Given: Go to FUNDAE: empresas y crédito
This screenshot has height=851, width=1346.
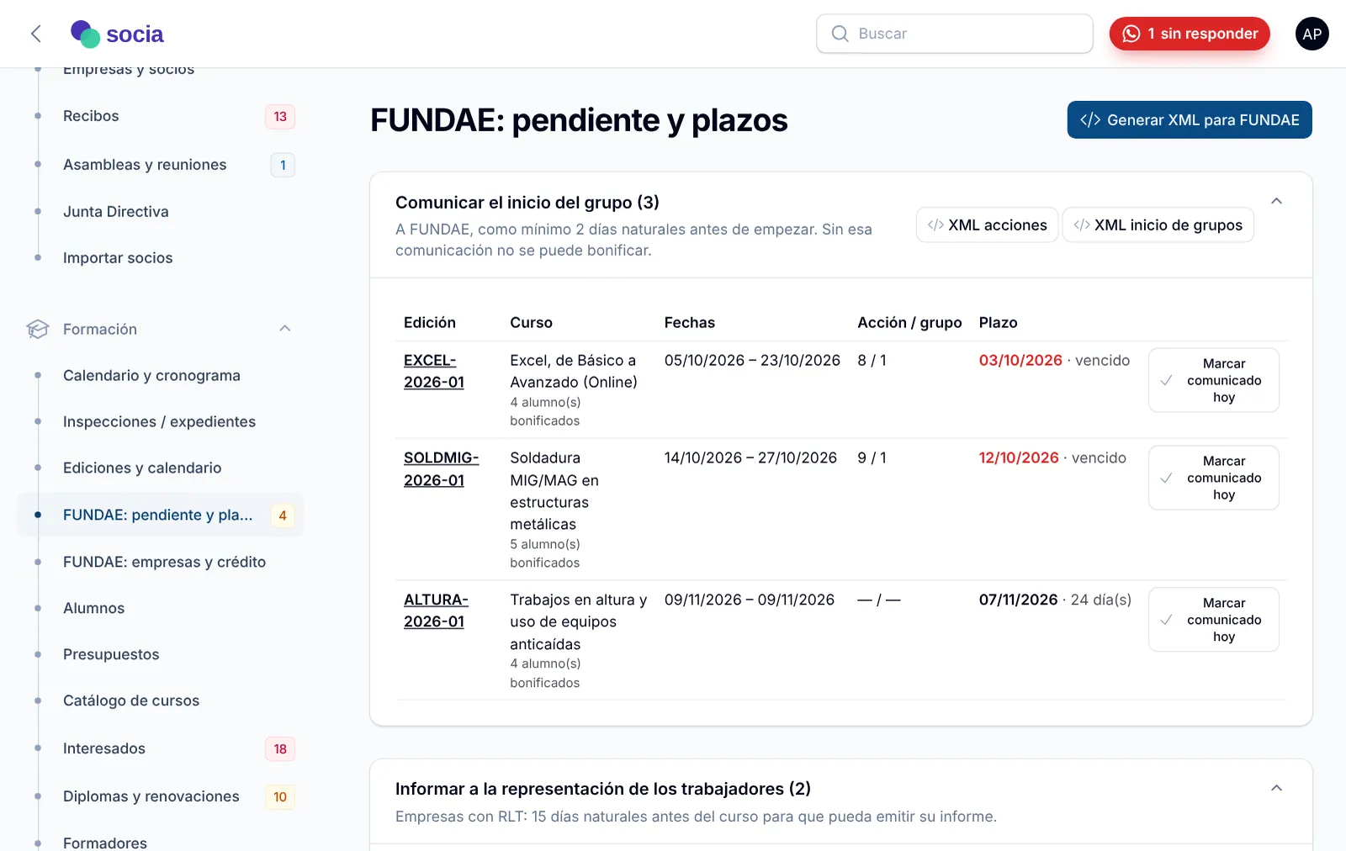Looking at the screenshot, I should point(164,562).
